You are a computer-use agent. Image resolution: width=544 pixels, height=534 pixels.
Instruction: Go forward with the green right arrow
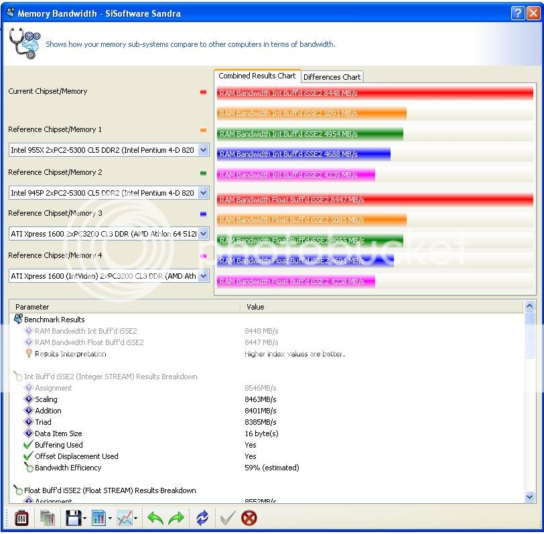pyautogui.click(x=176, y=518)
